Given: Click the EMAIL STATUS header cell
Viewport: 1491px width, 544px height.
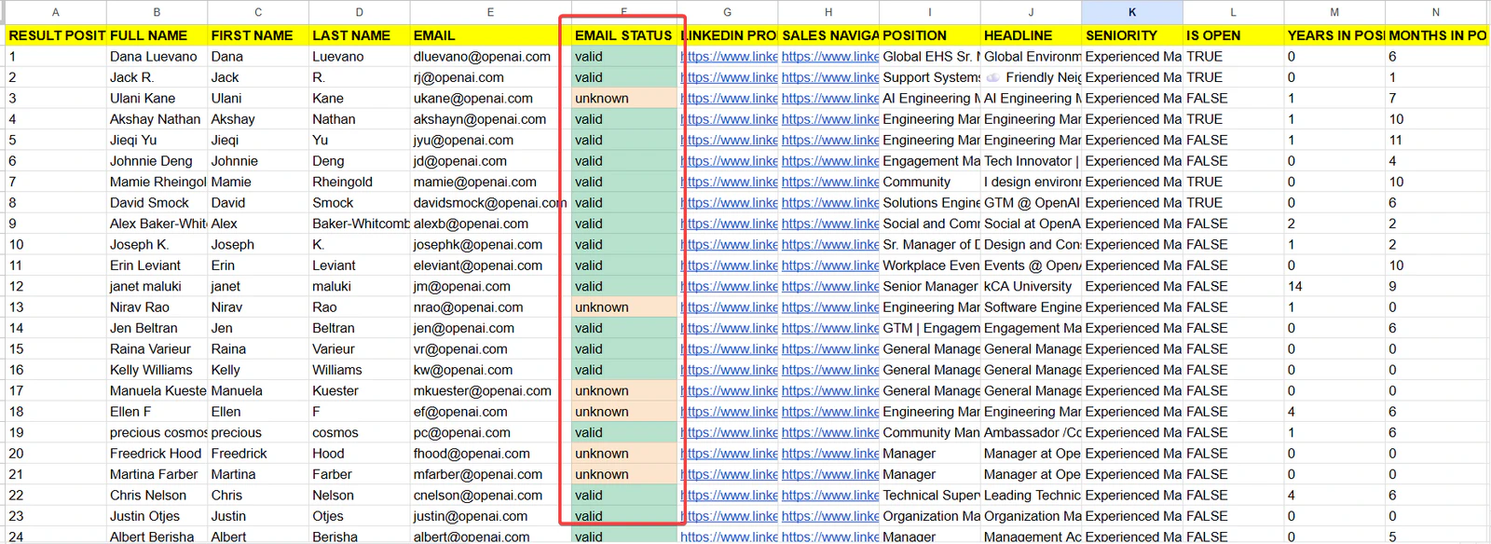Looking at the screenshot, I should [x=623, y=35].
